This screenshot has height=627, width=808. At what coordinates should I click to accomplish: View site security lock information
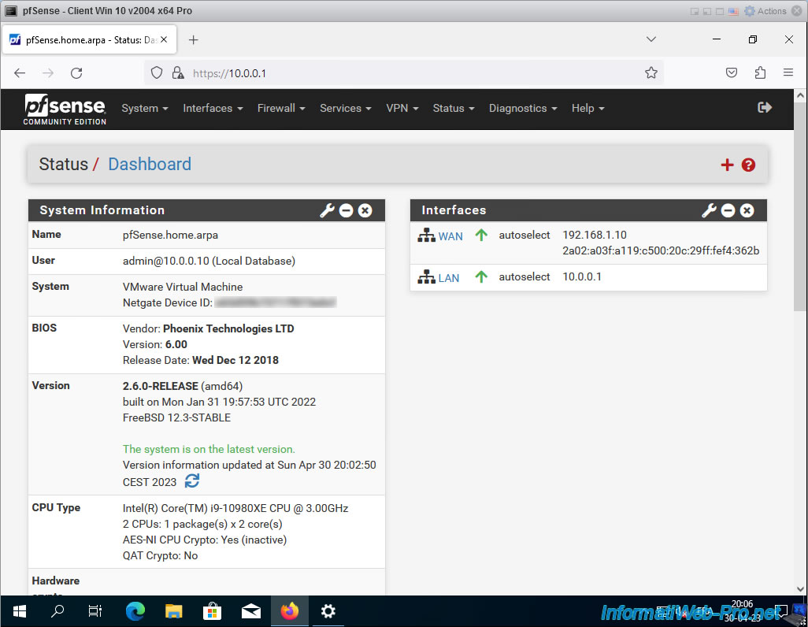178,72
